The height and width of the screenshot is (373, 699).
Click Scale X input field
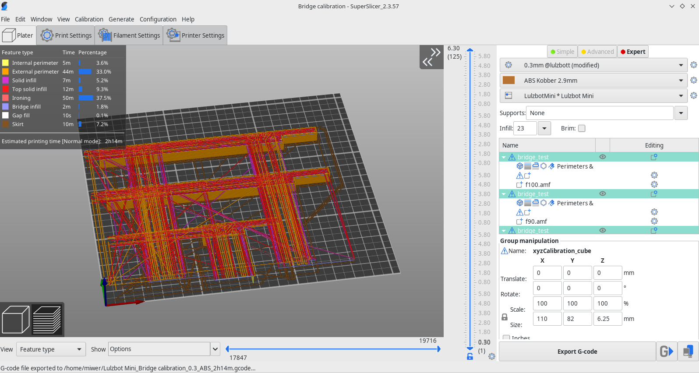pyautogui.click(x=547, y=303)
